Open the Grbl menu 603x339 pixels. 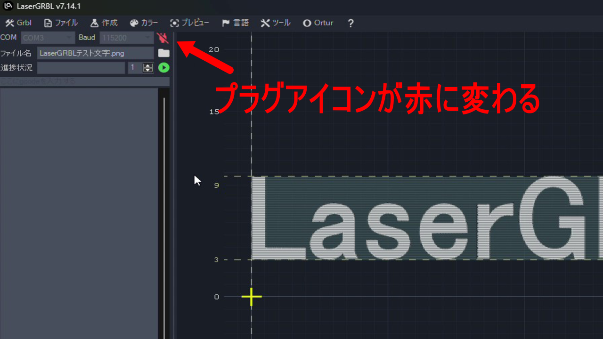[18, 23]
